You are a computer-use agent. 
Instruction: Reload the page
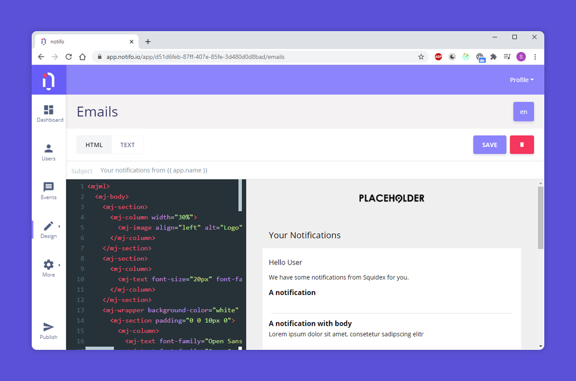(x=68, y=57)
